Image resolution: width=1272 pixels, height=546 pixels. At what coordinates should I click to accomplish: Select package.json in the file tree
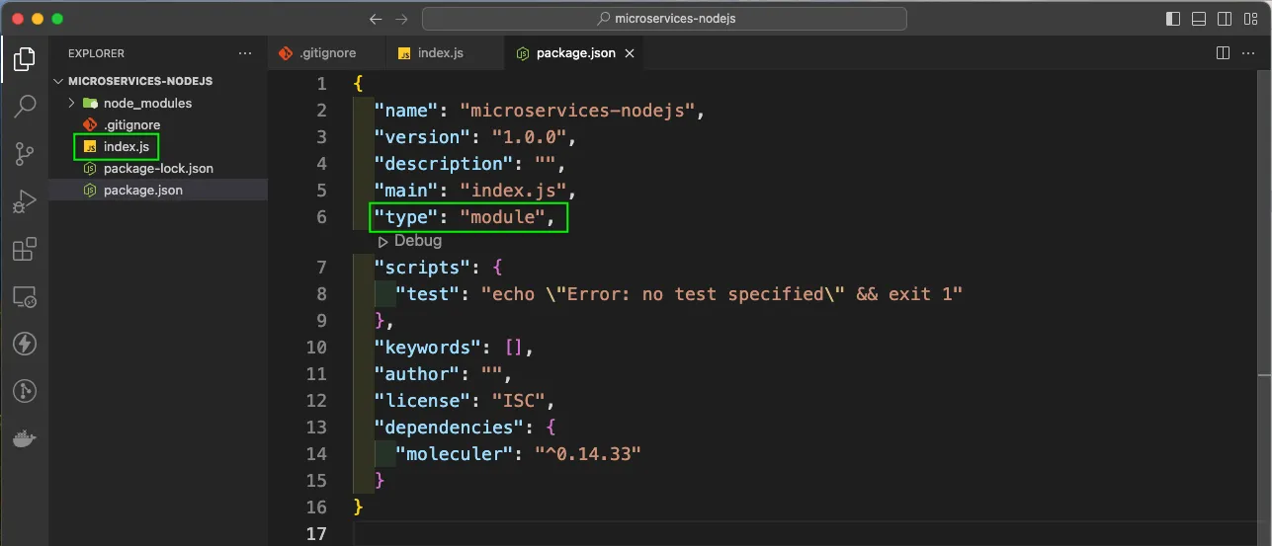point(158,190)
